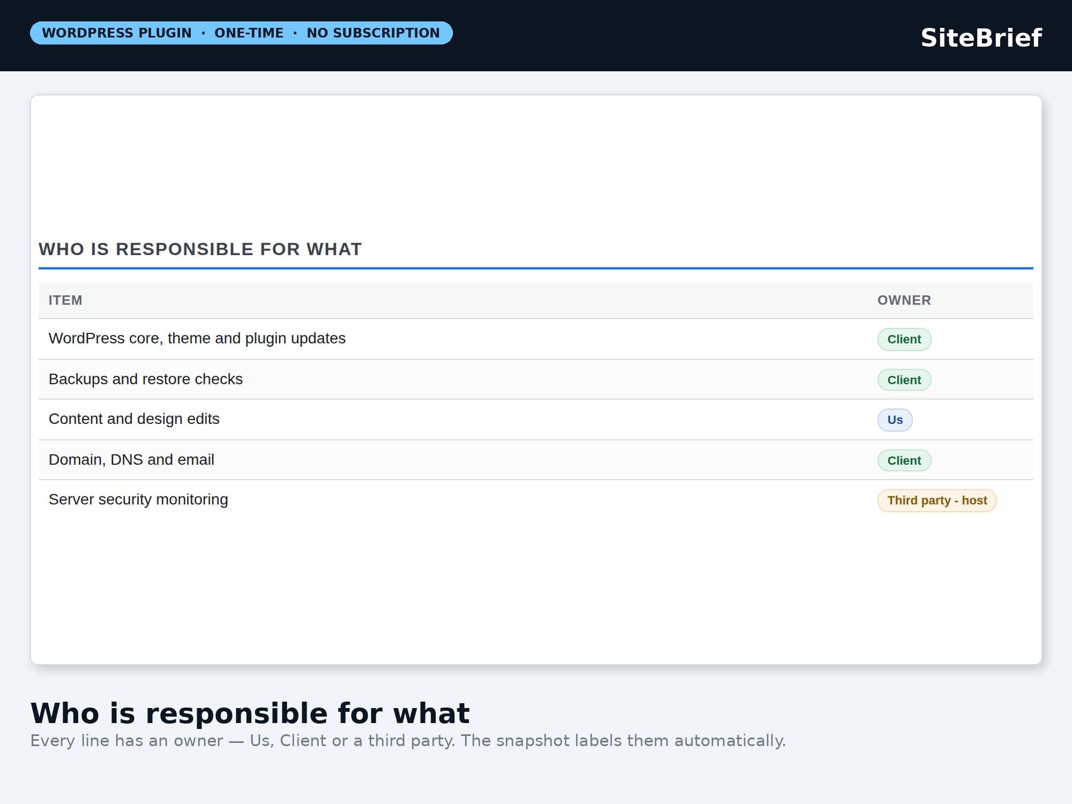Click the 'Every line has an owner' subtitle

point(408,740)
